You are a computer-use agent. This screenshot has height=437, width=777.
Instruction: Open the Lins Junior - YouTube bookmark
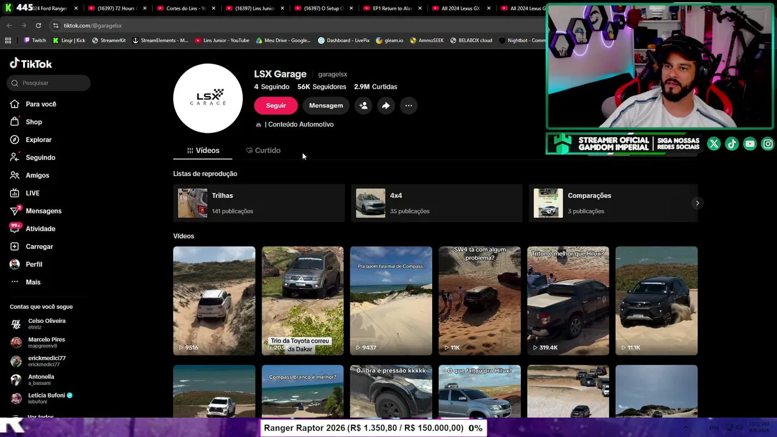pos(222,41)
